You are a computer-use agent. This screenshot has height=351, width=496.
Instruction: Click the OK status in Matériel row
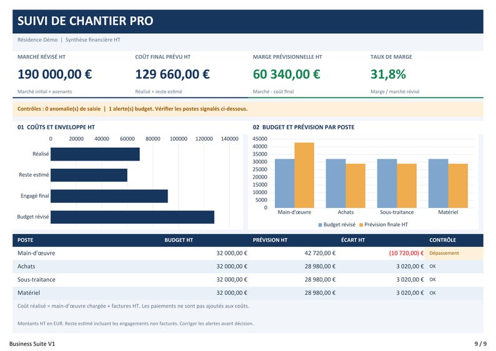click(432, 293)
